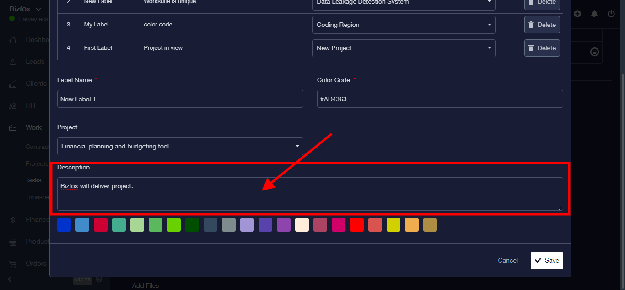
Task: Click the plus add icon in header
Action: [x=577, y=14]
